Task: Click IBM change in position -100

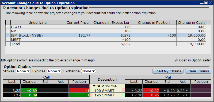Action: 154,36
